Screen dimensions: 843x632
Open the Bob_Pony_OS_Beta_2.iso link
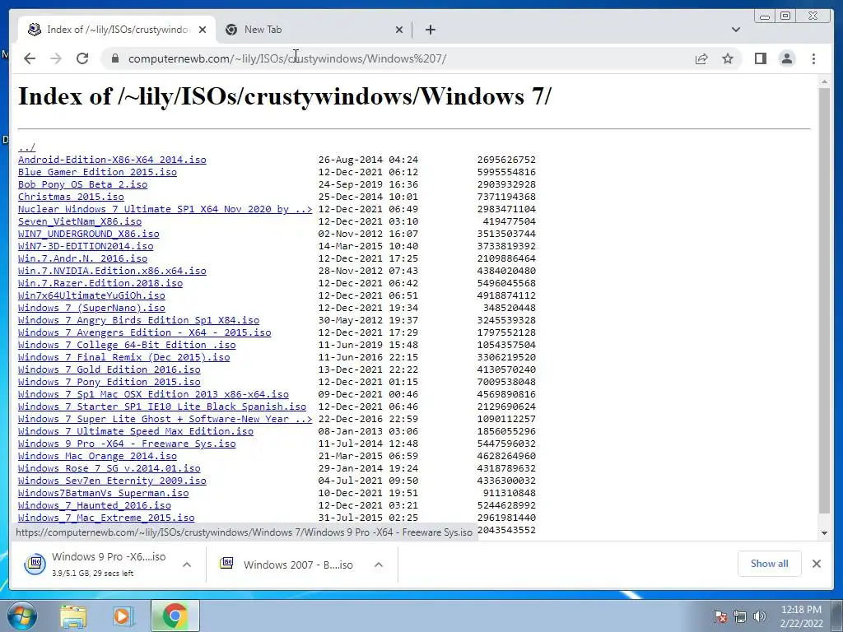tap(82, 184)
